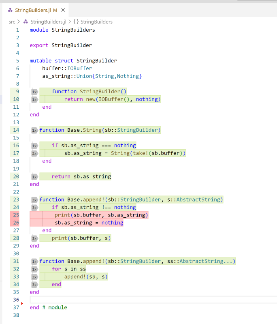277x324 pixels.
Task: Click the 1x coverage badge on line 20
Action: click(34, 177)
